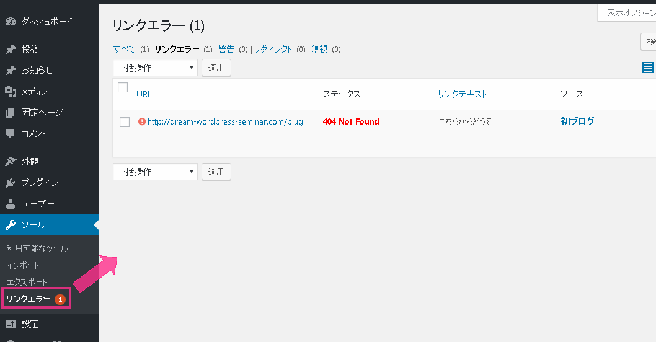Image resolution: width=656 pixels, height=342 pixels.
Task: Filter by 無視 dismissed links
Action: [320, 50]
